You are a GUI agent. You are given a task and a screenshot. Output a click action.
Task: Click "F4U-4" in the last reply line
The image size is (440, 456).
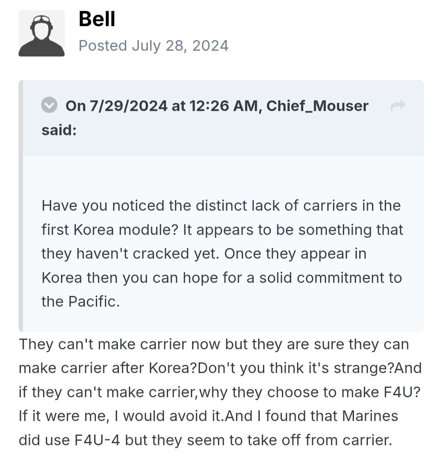(x=98, y=440)
